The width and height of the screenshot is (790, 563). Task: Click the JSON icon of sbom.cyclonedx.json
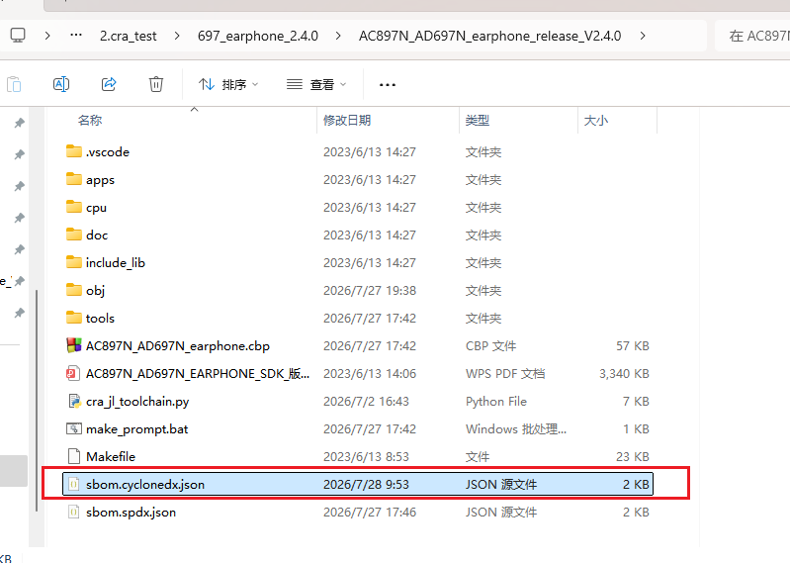point(74,484)
